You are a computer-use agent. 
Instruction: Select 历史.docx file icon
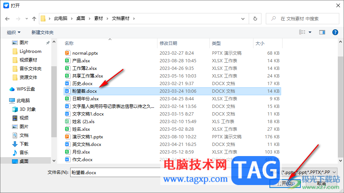[x=67, y=84]
